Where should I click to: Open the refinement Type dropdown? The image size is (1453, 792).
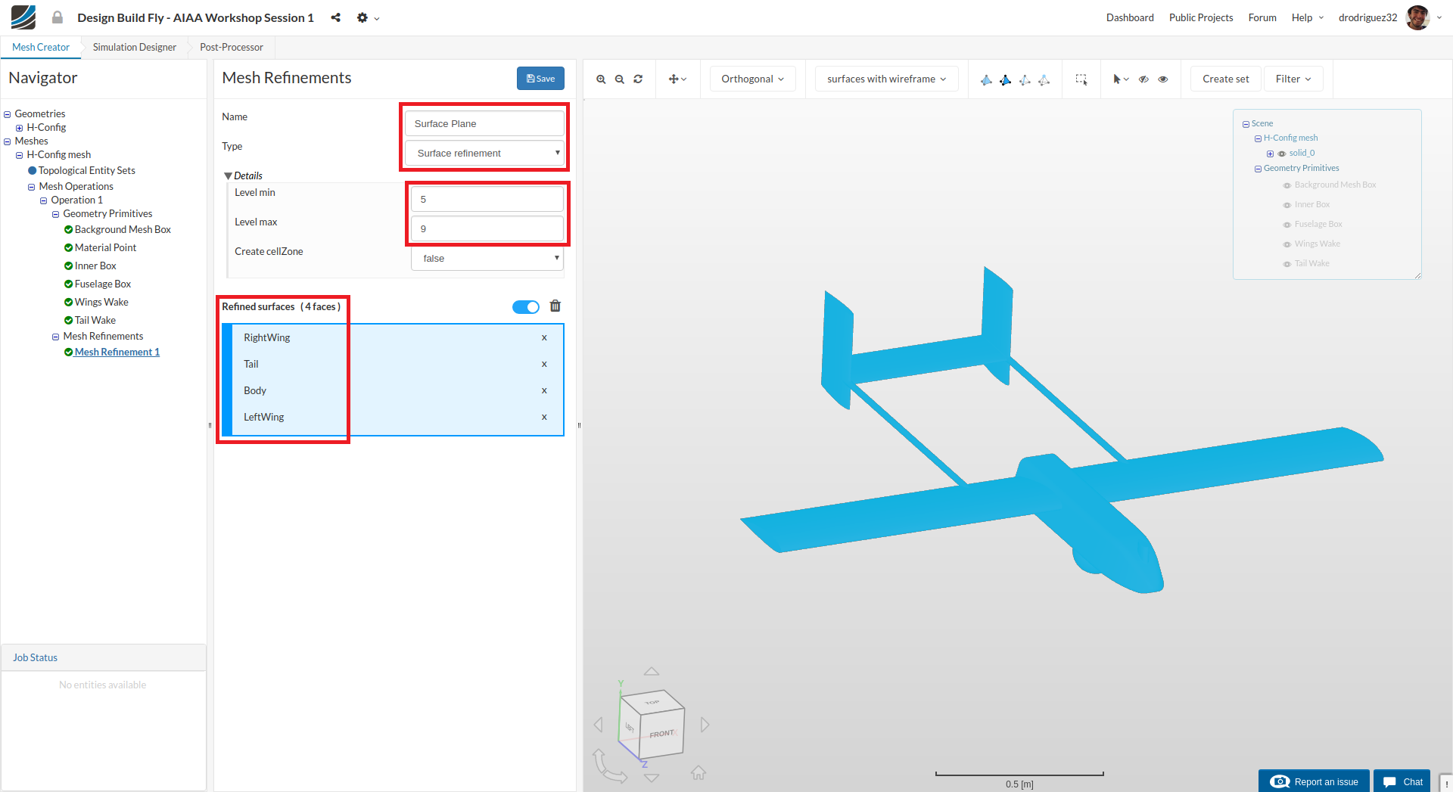point(484,153)
